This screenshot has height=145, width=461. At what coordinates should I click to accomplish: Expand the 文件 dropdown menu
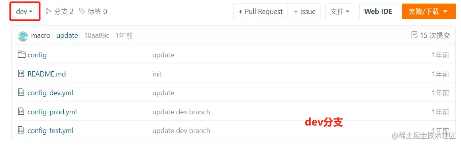339,12
